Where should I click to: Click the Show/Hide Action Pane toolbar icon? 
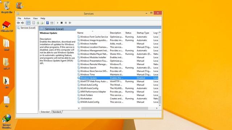(x=52, y=23)
